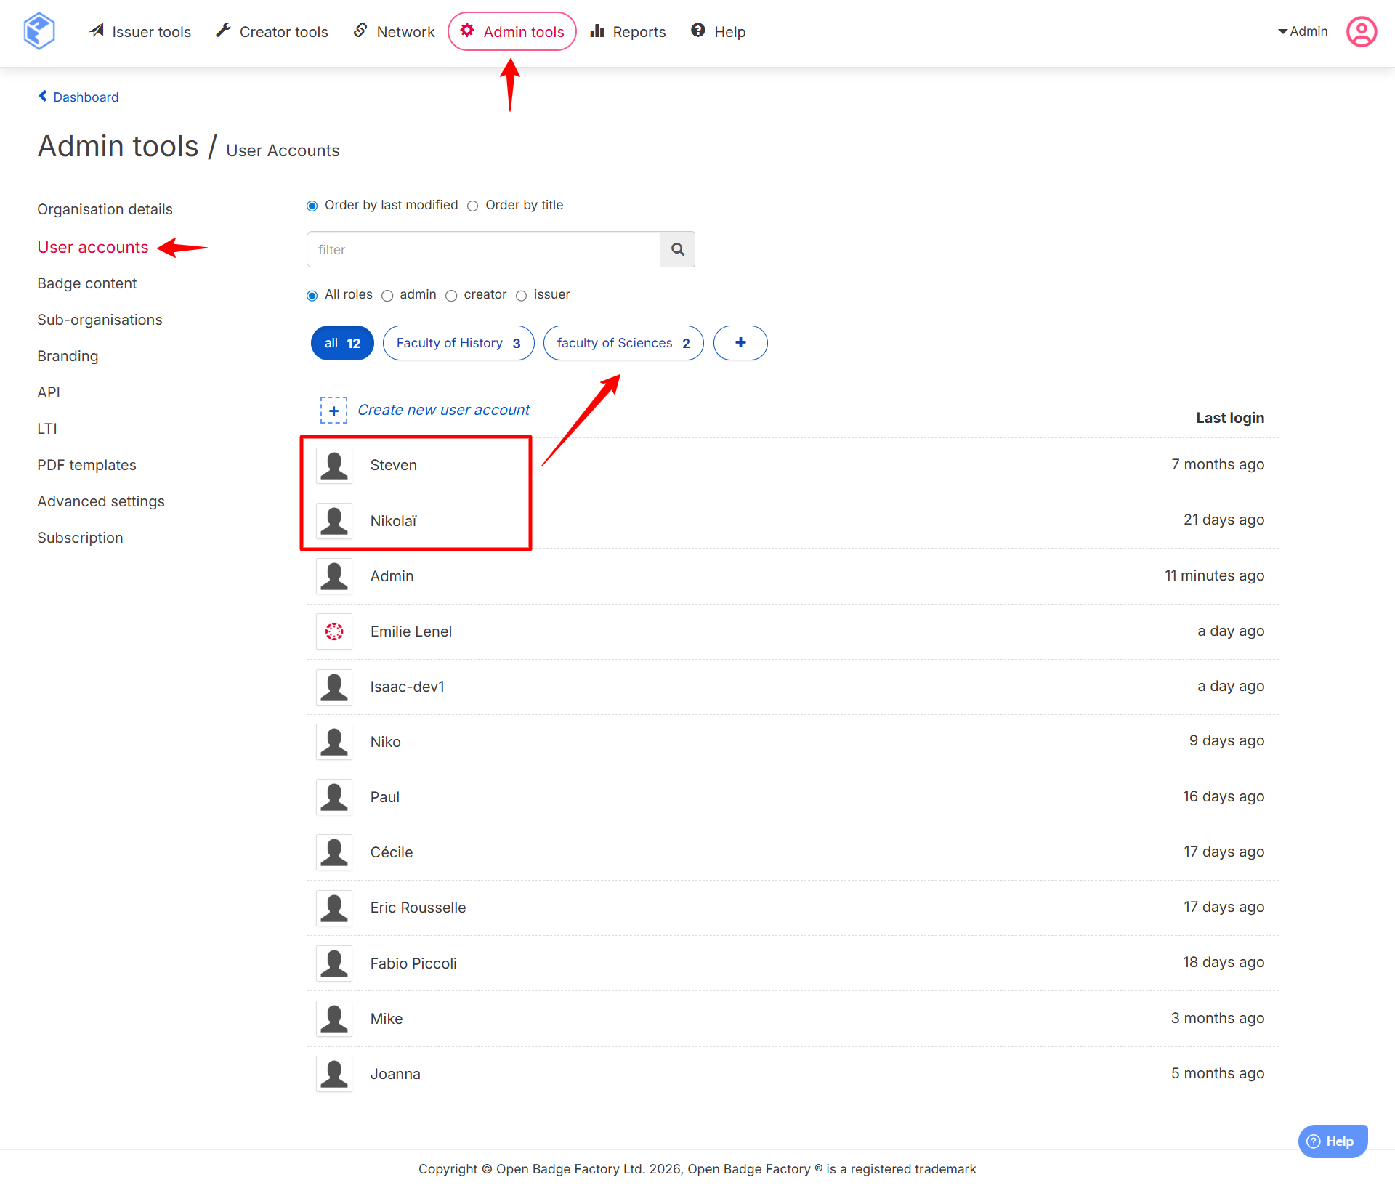The image size is (1395, 1188).
Task: Select Order by title radio button
Action: [x=473, y=206]
